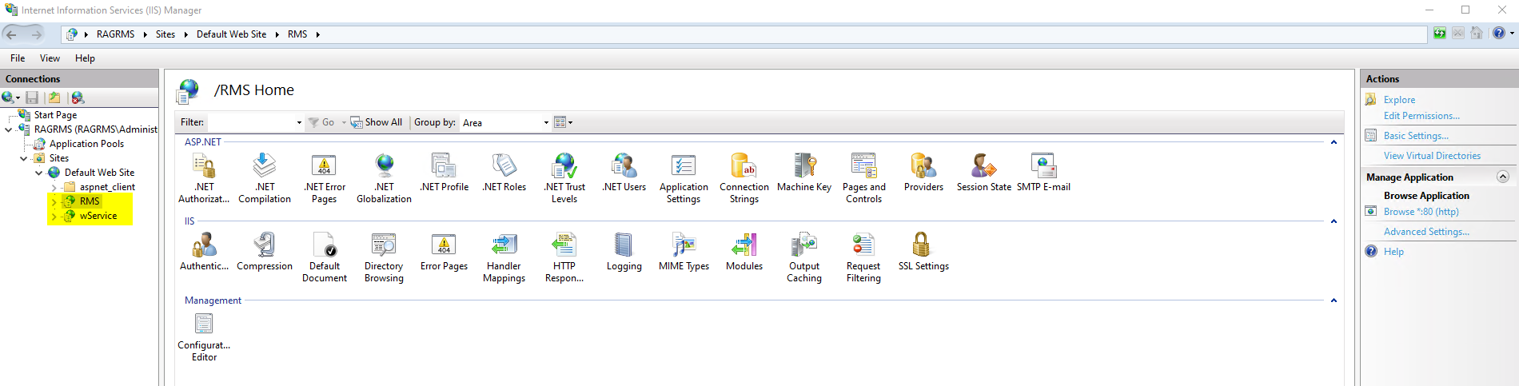Screen dimensions: 1519x386
Task: Open .NET Compilation feature
Action: (265, 178)
